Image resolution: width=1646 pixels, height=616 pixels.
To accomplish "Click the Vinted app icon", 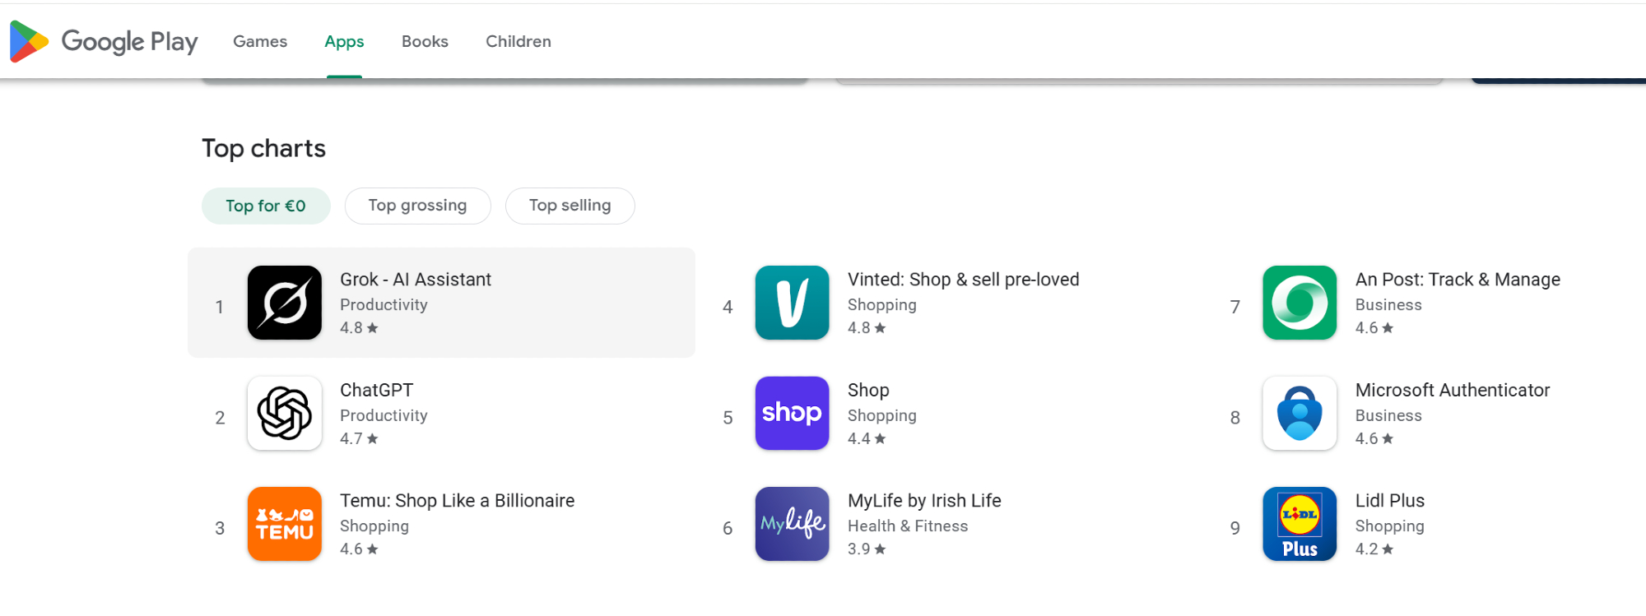I will pos(792,303).
